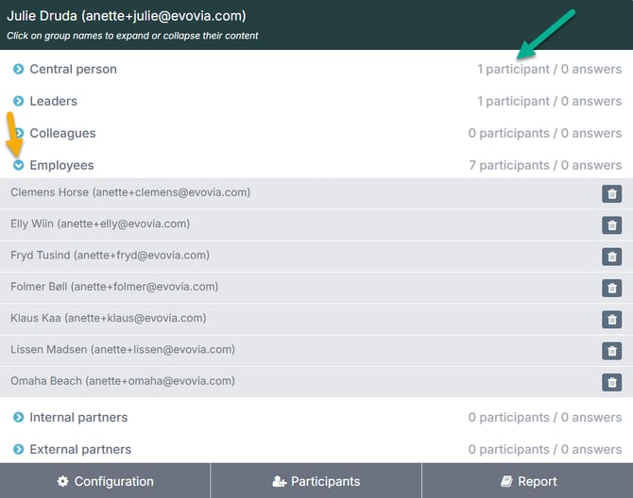Delete participant Clemens Horse with trash icon
The width and height of the screenshot is (633, 498).
611,193
